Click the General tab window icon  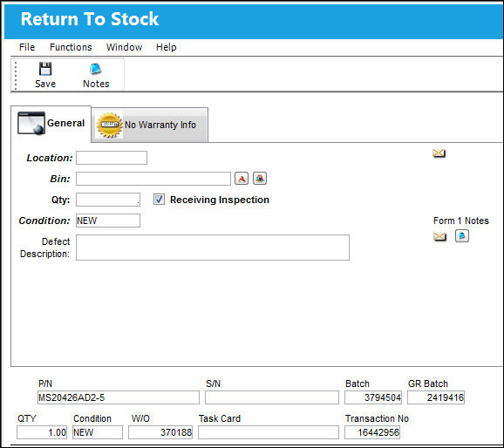(x=31, y=123)
